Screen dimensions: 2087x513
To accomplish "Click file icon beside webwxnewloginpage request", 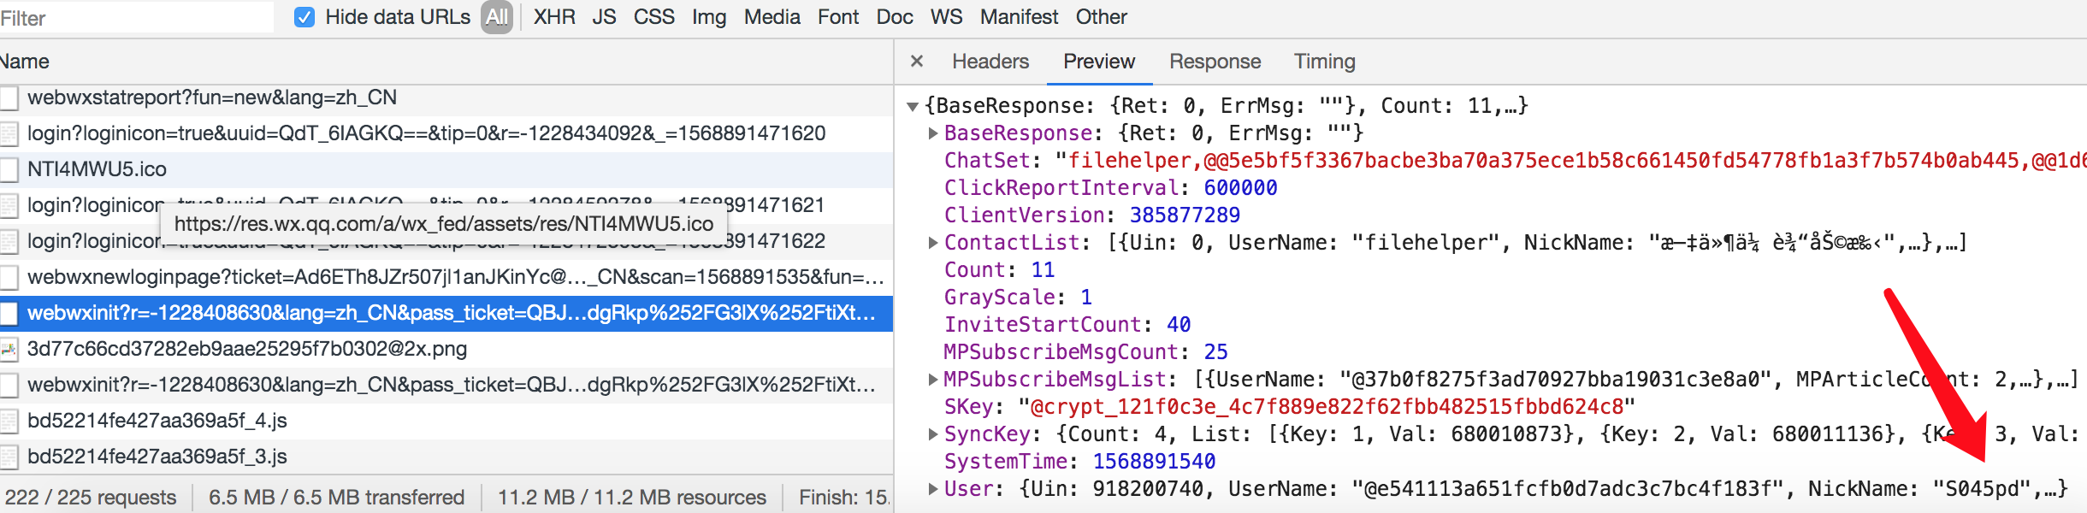I will click(9, 277).
